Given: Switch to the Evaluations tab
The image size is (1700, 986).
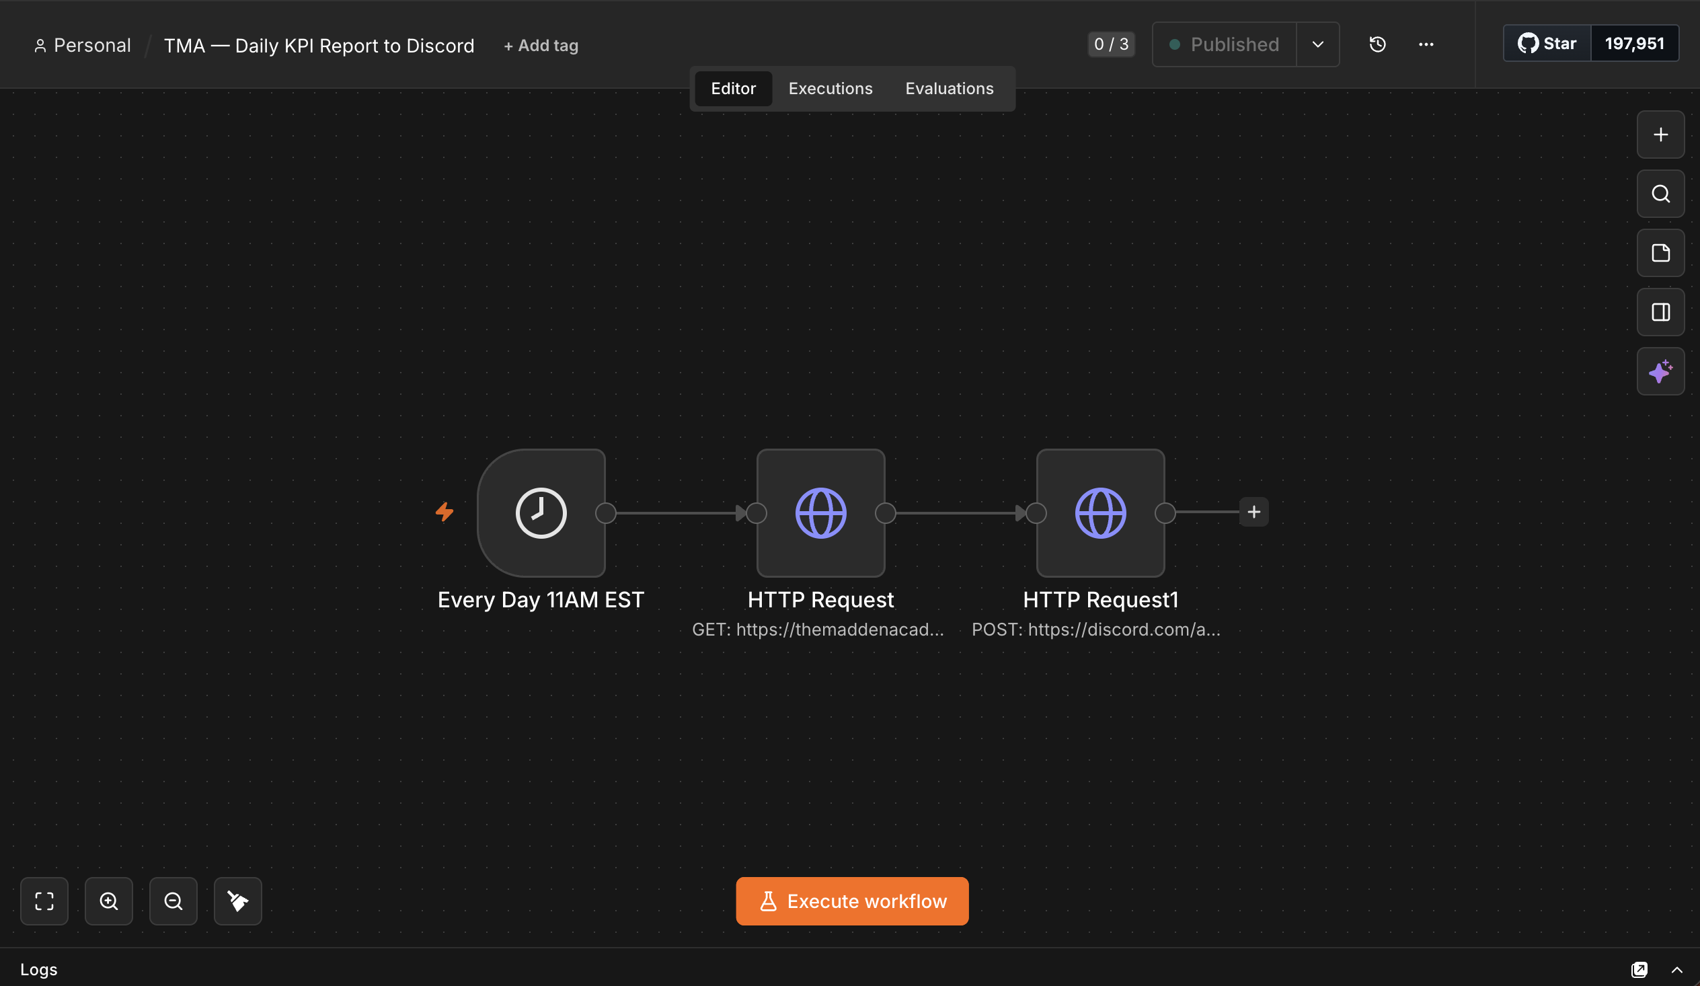Looking at the screenshot, I should (949, 88).
